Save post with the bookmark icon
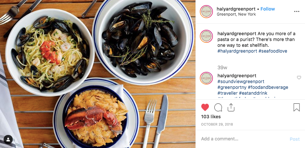The width and height of the screenshot is (305, 148). point(296,107)
